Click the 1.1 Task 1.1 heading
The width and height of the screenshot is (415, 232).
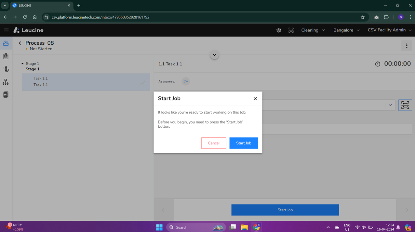(170, 64)
